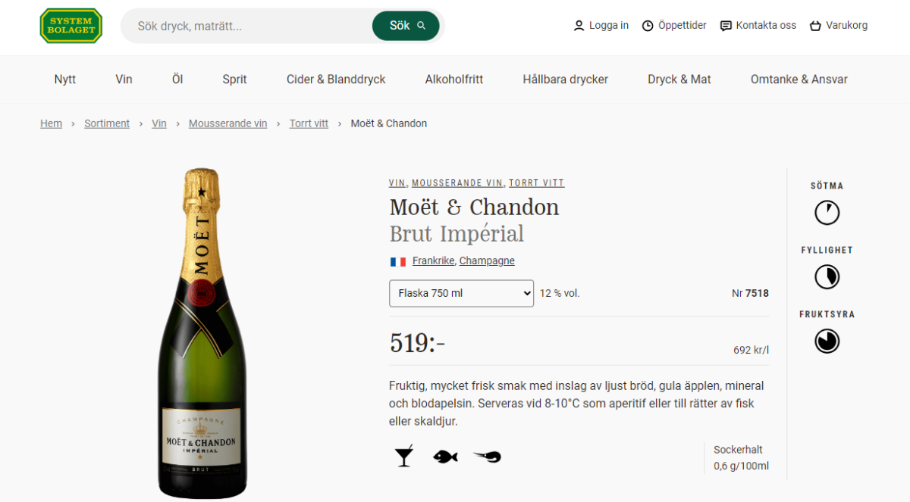910x502 pixels.
Task: Click the Fruktsyra taste clock icon
Action: pos(827,341)
